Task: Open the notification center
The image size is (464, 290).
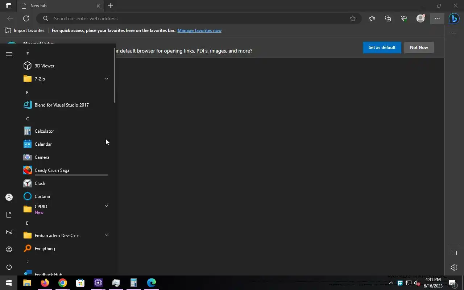Action: coord(452,283)
